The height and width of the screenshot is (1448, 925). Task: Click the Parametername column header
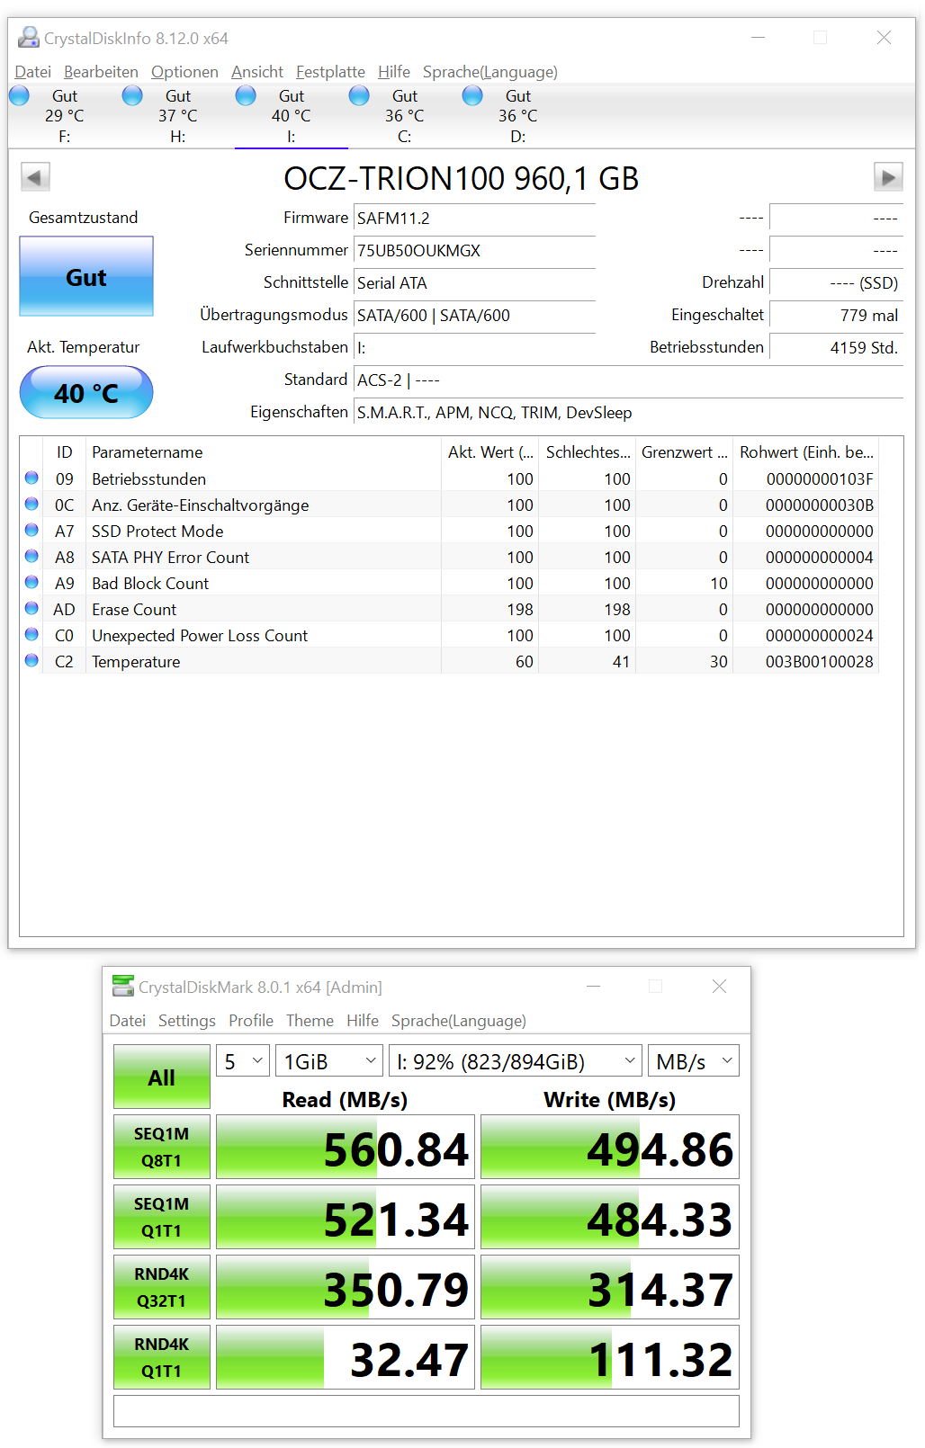(264, 451)
